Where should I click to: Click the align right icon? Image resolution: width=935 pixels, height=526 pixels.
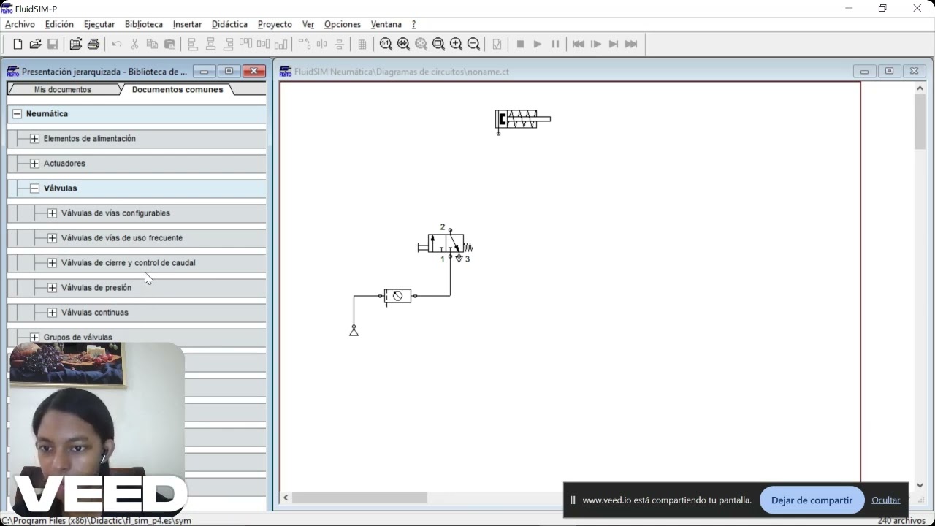click(228, 44)
